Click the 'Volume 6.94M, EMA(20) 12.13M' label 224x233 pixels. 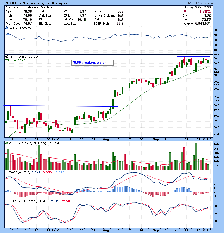coord(34,143)
